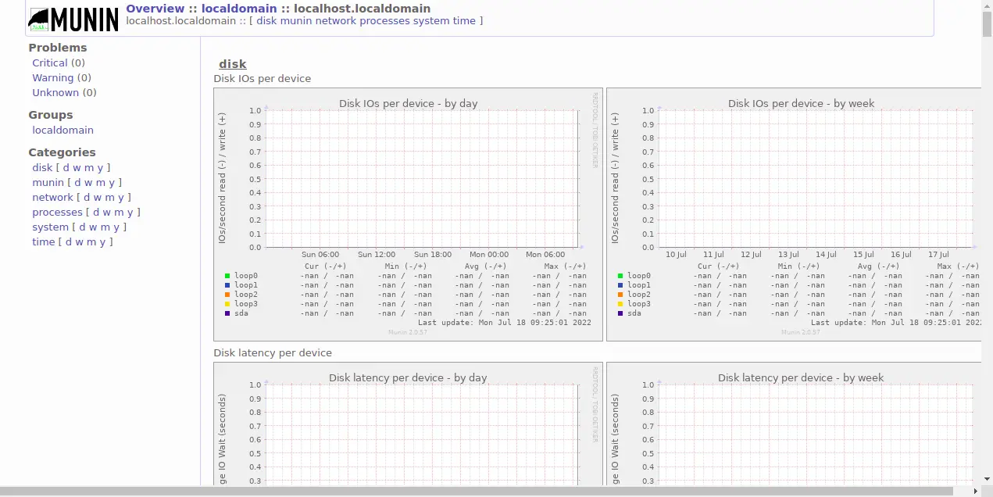
Task: Open the 'd' day view for disk
Action: click(x=66, y=167)
